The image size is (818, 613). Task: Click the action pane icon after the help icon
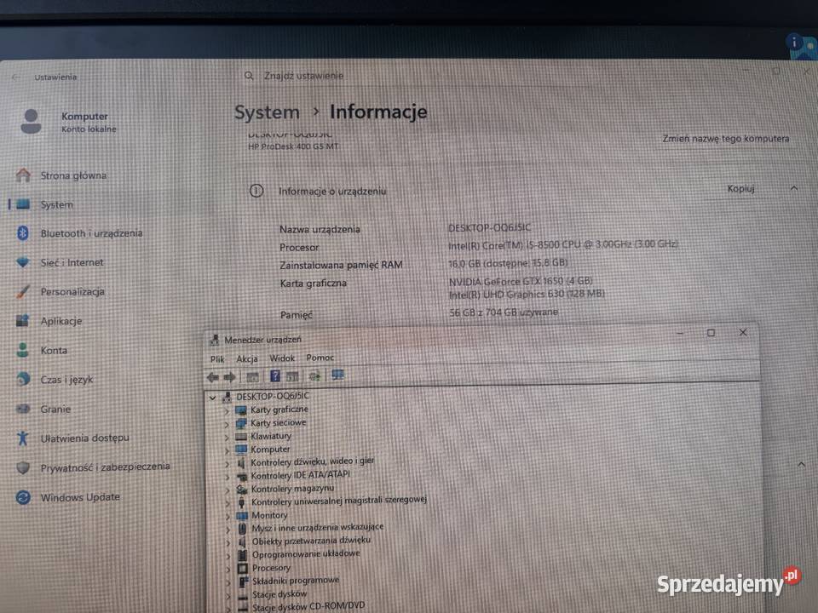[x=292, y=376]
